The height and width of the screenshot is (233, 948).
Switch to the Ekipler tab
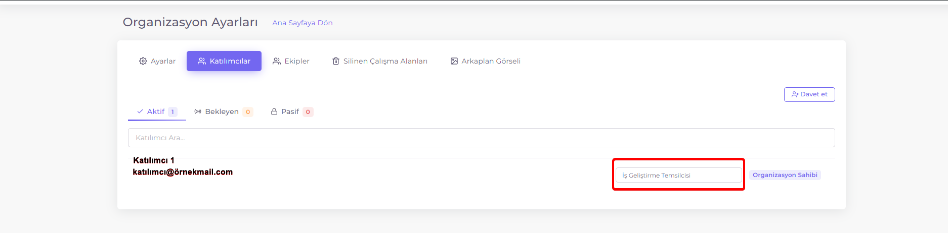291,61
